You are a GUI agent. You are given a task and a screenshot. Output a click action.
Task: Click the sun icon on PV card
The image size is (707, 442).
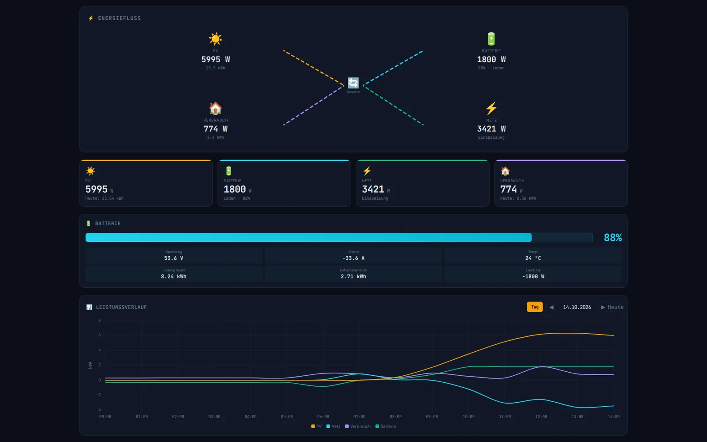tap(91, 171)
